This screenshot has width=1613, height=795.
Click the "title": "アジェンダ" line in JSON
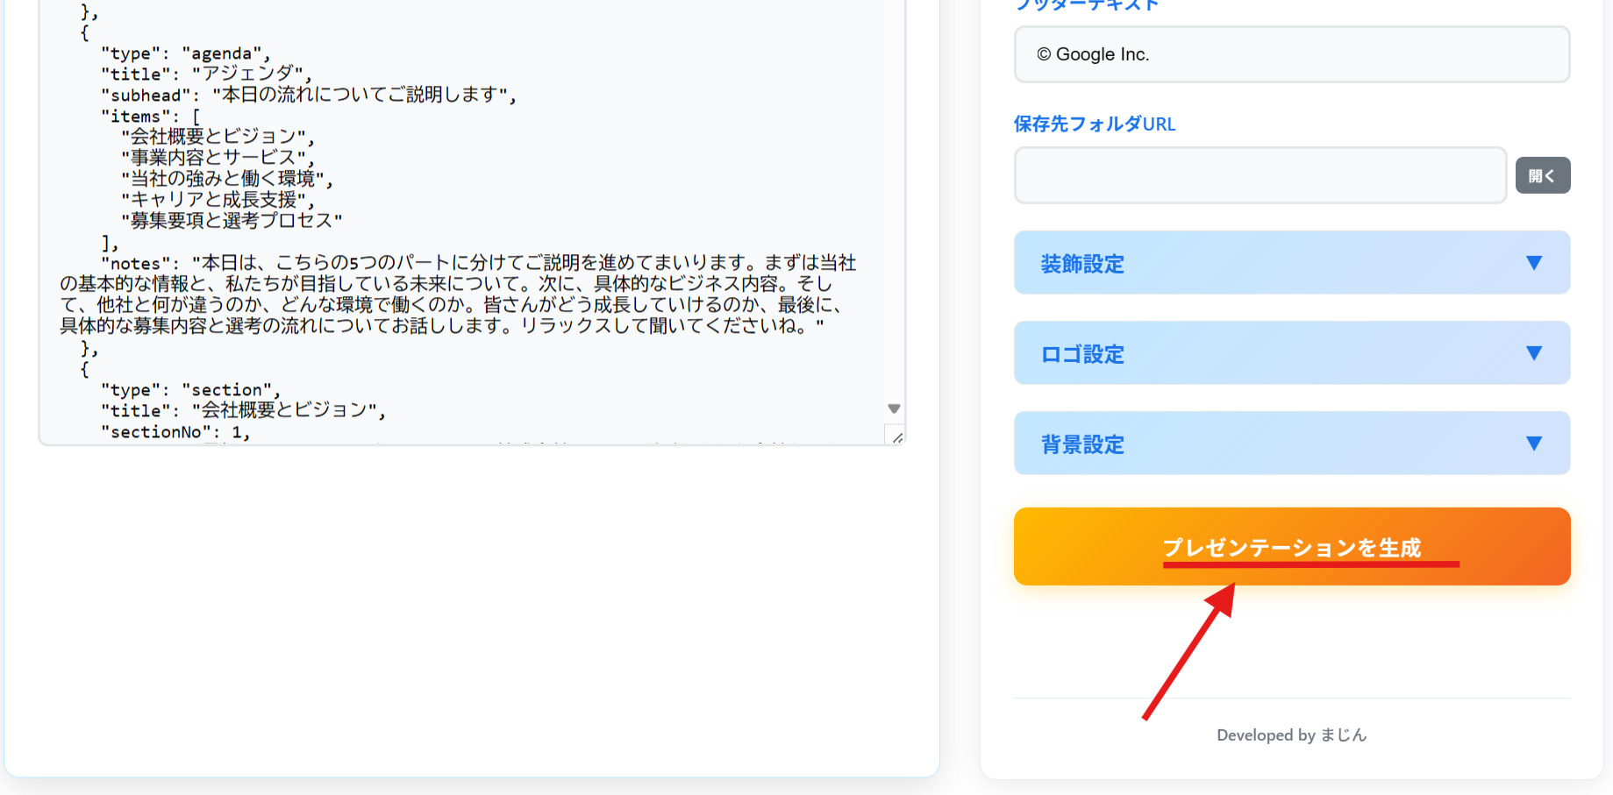click(x=206, y=75)
